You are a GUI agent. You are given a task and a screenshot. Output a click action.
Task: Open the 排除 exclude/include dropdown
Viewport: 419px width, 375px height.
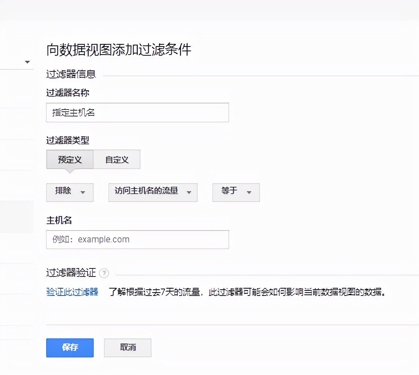pyautogui.click(x=70, y=193)
